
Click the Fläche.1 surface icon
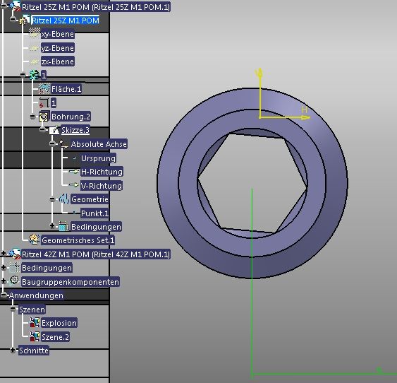[x=44, y=88]
